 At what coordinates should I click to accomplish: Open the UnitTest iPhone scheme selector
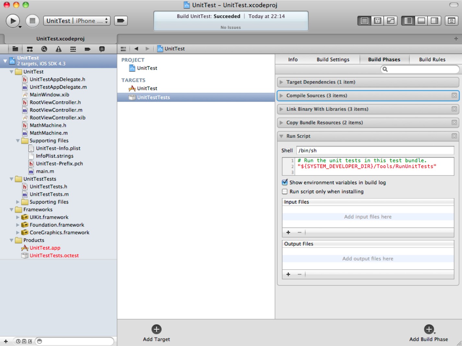point(77,21)
